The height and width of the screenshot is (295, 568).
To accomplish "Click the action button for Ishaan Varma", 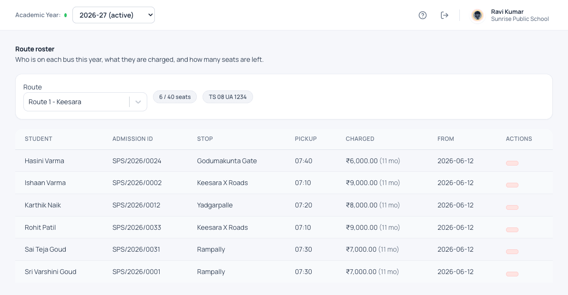I will point(512,185).
